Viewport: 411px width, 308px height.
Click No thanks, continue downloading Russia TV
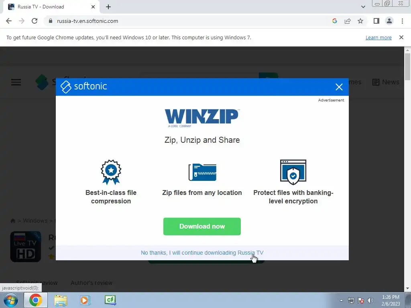click(x=202, y=253)
